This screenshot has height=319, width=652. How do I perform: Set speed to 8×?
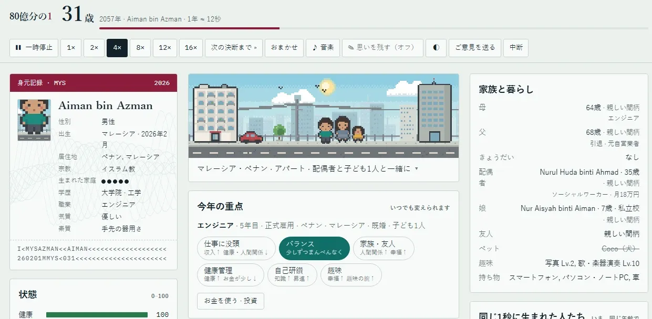140,48
